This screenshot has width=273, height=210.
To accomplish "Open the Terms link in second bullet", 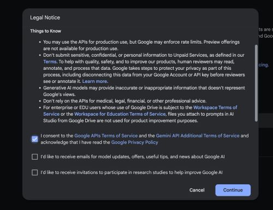I will point(50,62).
